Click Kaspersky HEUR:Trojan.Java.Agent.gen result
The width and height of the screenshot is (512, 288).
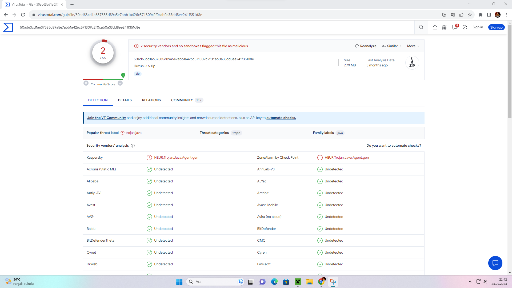point(176,158)
